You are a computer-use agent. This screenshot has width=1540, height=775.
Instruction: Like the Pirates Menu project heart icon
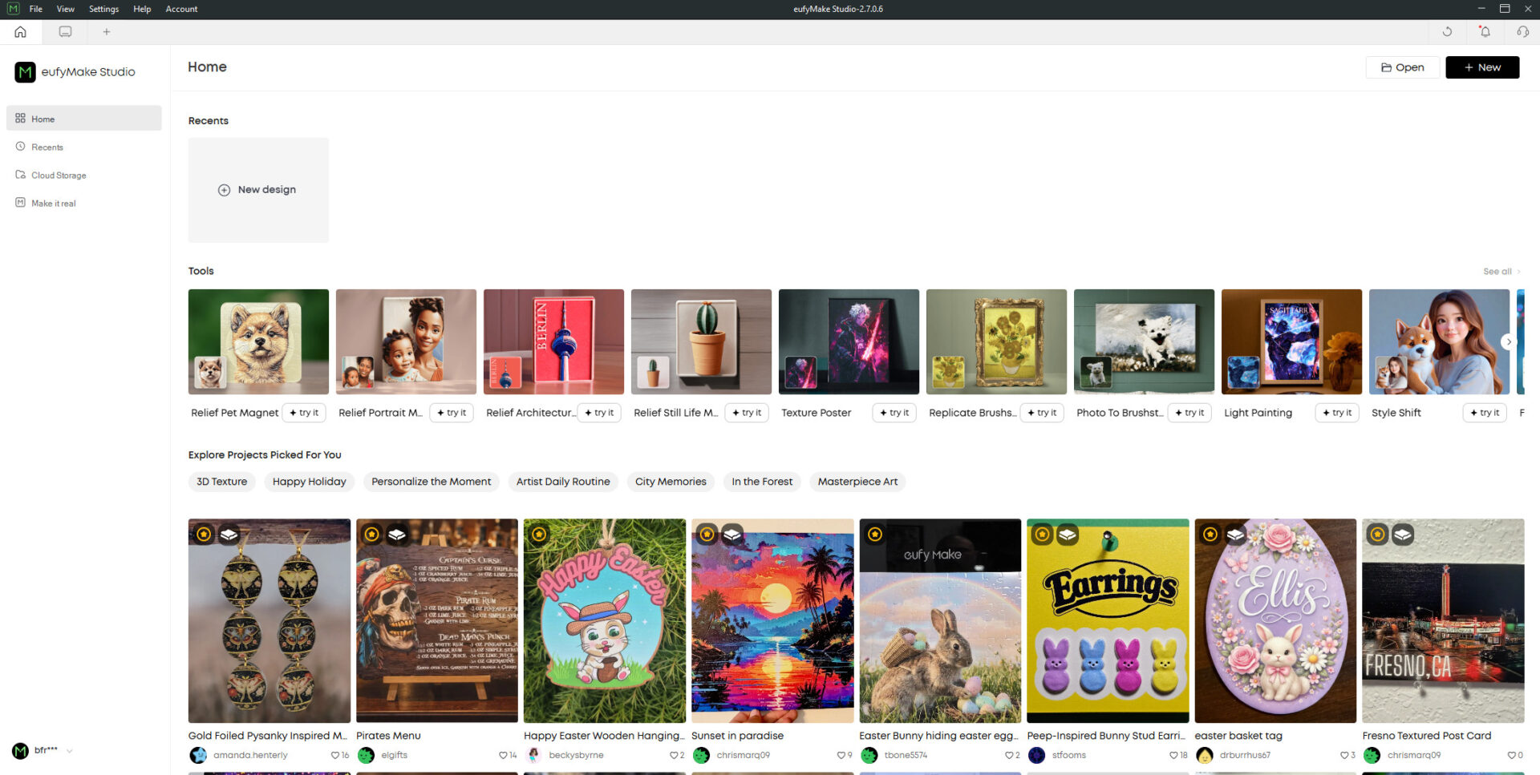[x=503, y=755]
